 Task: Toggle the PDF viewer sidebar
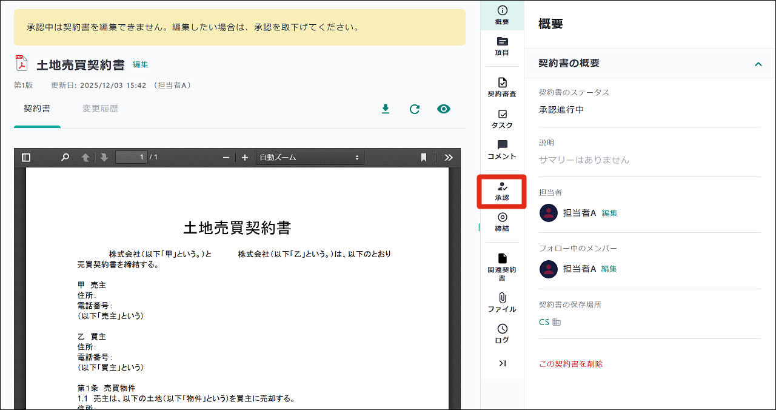(26, 158)
